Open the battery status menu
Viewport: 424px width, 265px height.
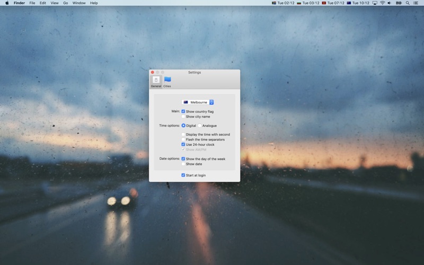[x=399, y=3]
